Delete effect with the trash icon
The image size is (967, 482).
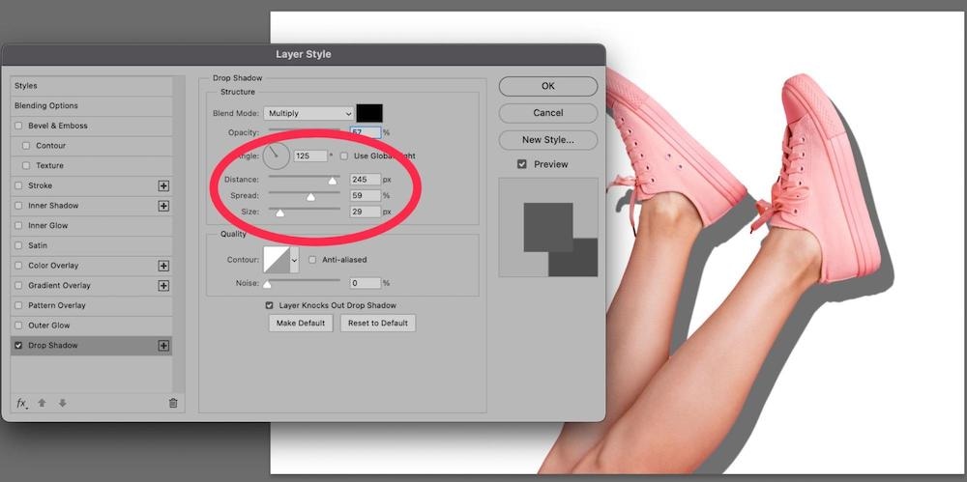pos(173,403)
